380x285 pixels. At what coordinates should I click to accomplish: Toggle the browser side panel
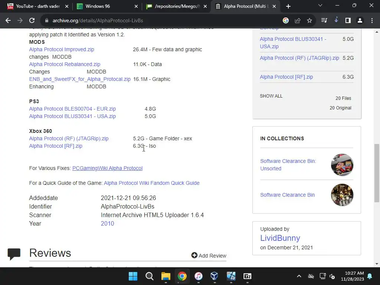[x=348, y=21]
